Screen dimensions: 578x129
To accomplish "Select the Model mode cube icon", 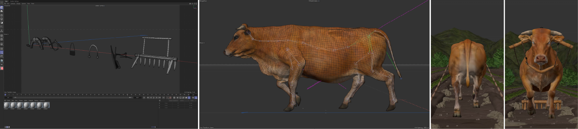I will pyautogui.click(x=2, y=7).
